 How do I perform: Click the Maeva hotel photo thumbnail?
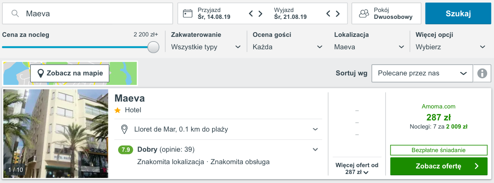(x=56, y=133)
